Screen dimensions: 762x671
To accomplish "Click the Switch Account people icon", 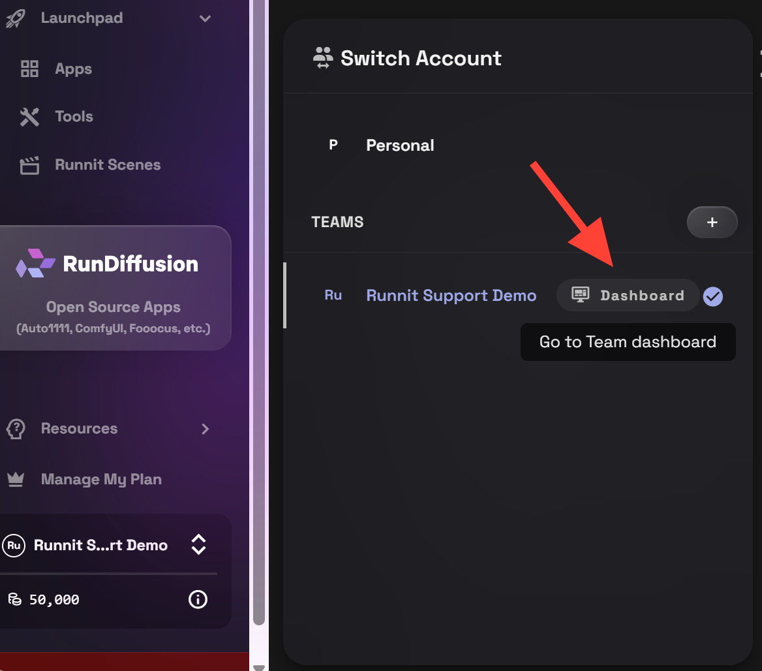I will point(323,58).
